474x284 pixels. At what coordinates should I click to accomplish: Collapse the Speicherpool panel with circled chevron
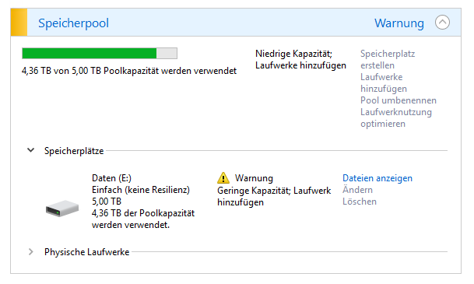(x=442, y=23)
